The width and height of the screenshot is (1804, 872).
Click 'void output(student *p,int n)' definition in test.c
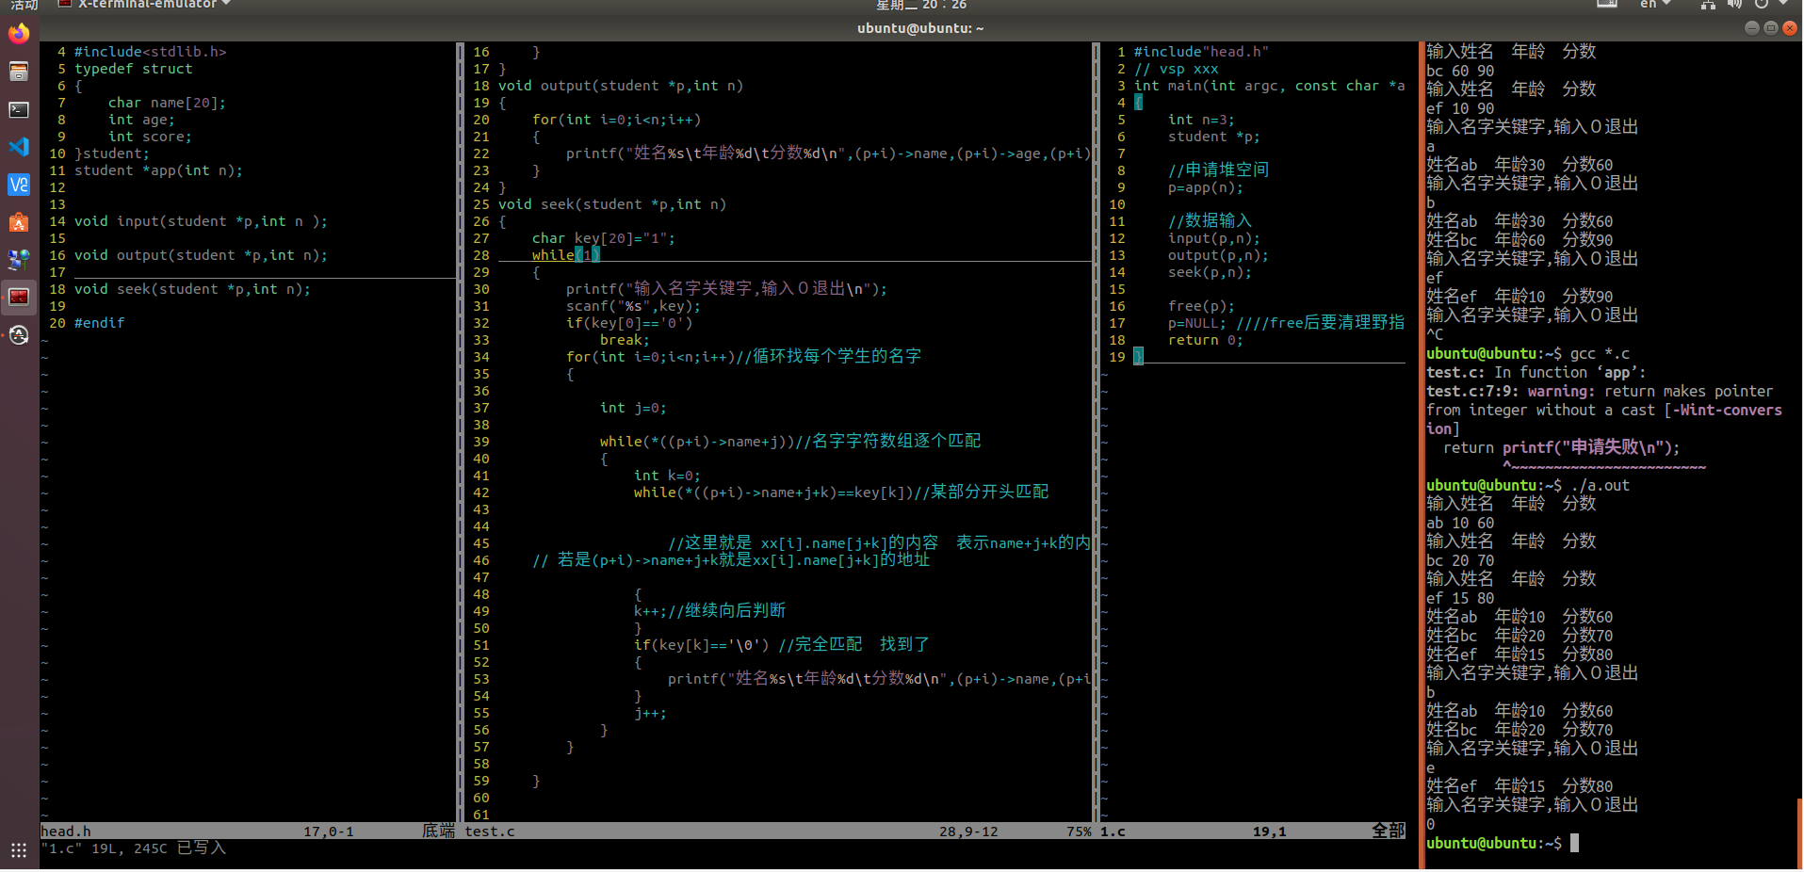point(621,86)
